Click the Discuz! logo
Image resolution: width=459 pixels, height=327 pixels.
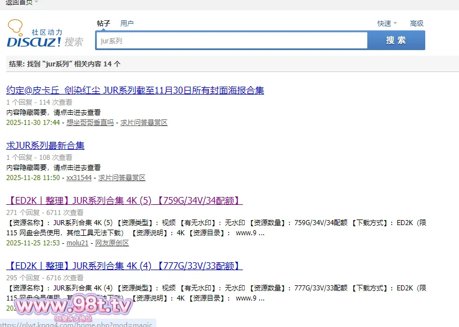[44, 35]
